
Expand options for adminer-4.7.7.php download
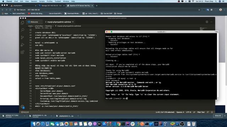point(24,116)
